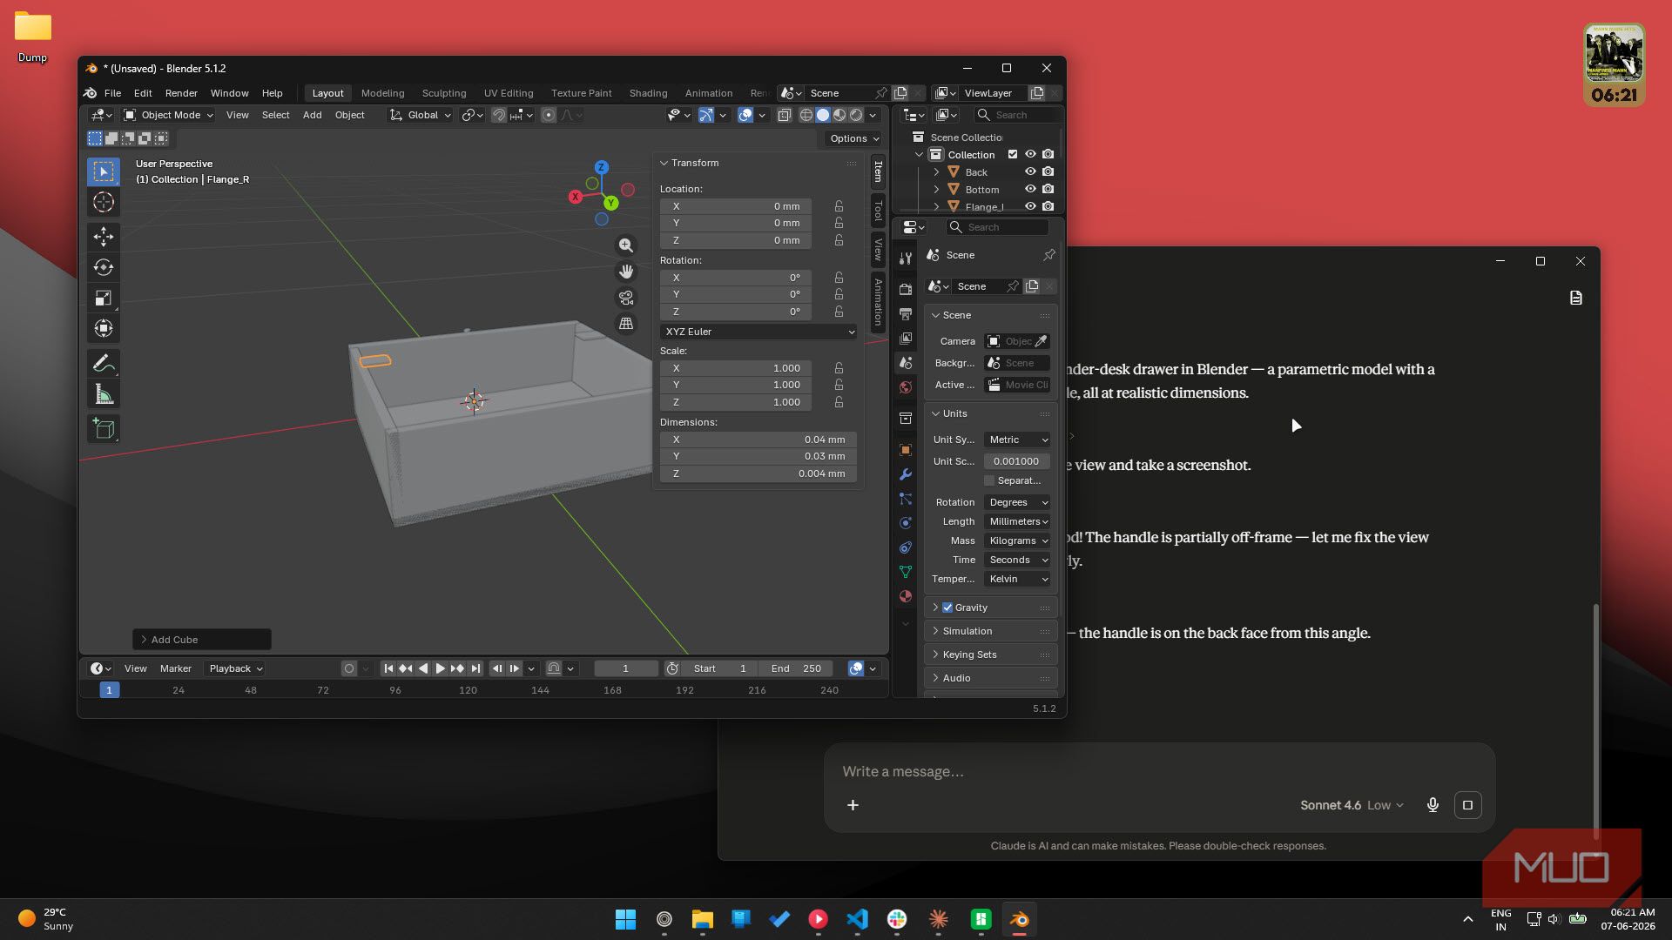Click the Write a message input in Claude
The width and height of the screenshot is (1672, 940).
(x=1158, y=772)
